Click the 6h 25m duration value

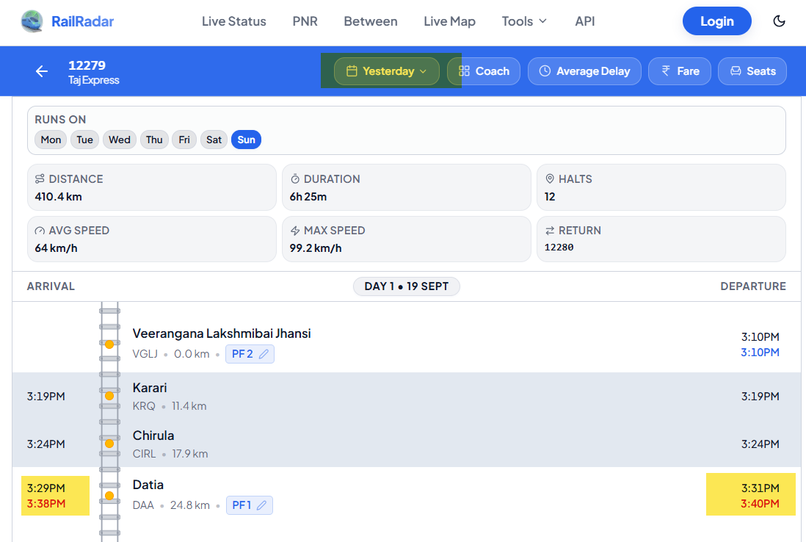click(308, 196)
